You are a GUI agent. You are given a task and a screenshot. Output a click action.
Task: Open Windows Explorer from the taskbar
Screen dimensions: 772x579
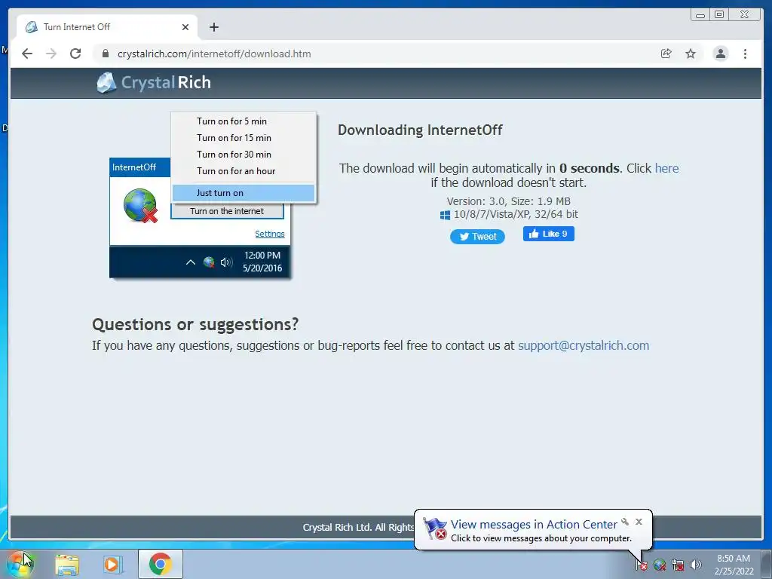[67, 565]
